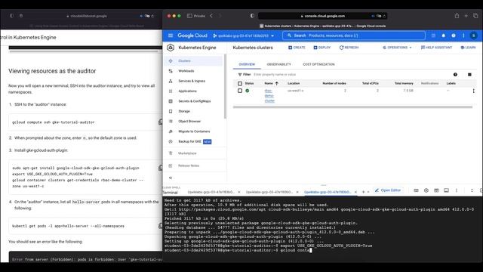
Task: Open the Google Cloud navigation hamburger menu
Action: click(171, 36)
